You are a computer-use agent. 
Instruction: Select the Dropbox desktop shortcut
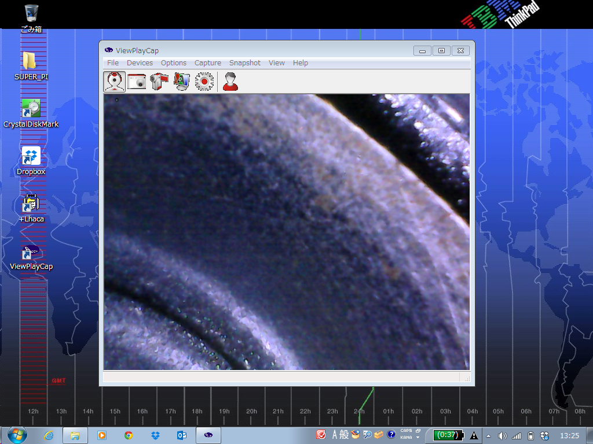[31, 161]
